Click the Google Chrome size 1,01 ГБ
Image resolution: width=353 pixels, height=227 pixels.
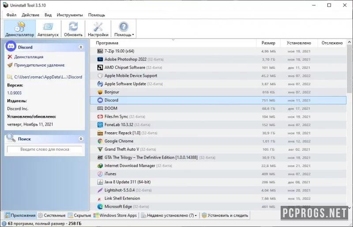[269, 141]
